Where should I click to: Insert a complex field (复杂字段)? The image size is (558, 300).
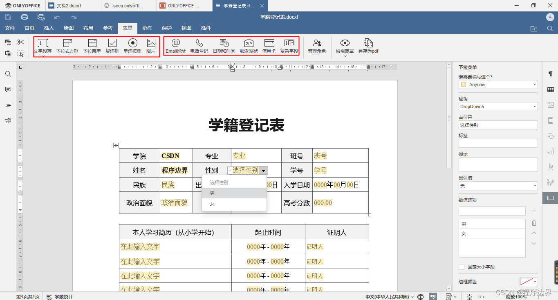289,46
